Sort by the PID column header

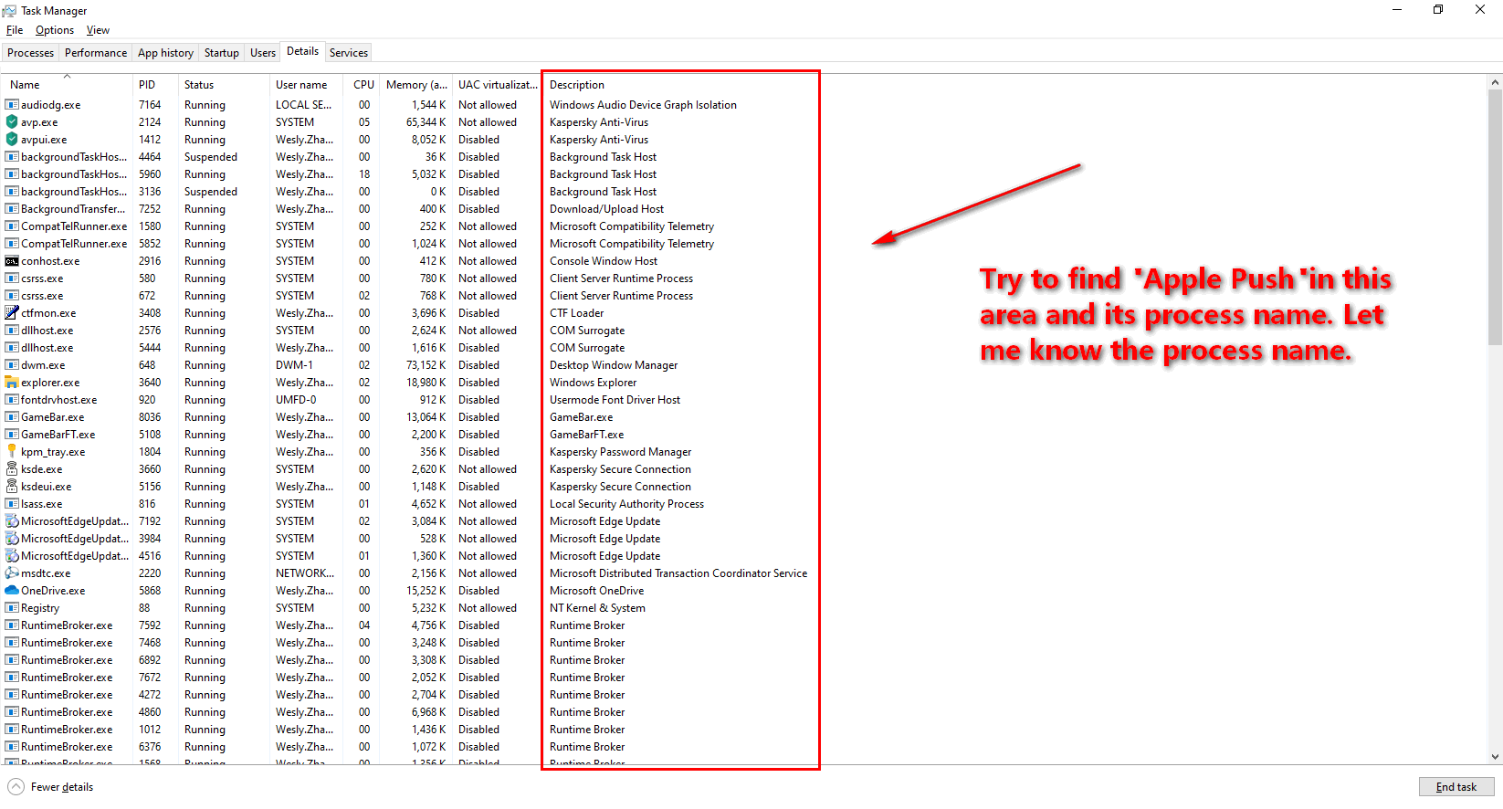point(155,85)
